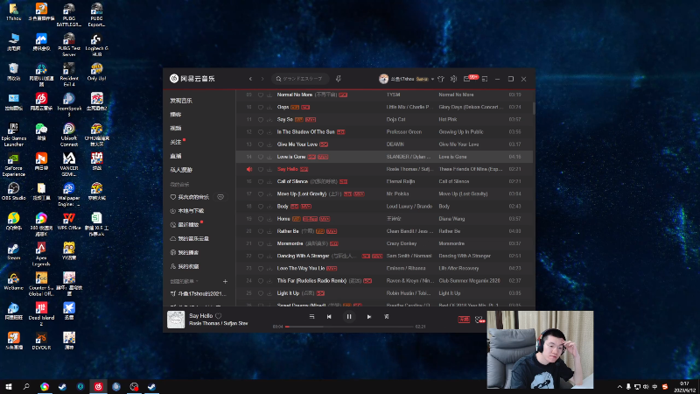This screenshot has height=394, width=700.
Task: Click the speaker icon on playing row
Action: tap(249, 169)
